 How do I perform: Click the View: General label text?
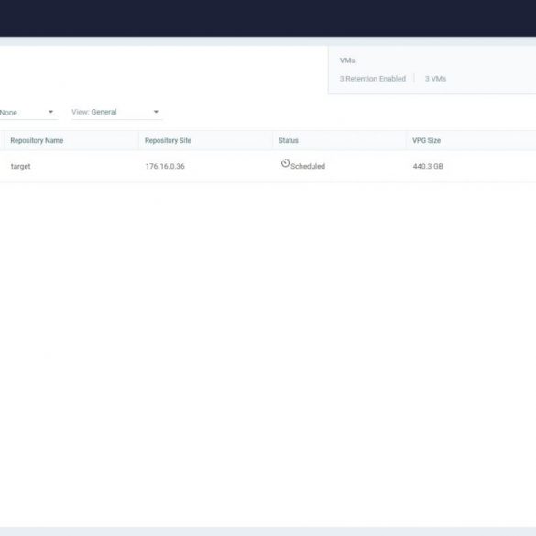[94, 112]
